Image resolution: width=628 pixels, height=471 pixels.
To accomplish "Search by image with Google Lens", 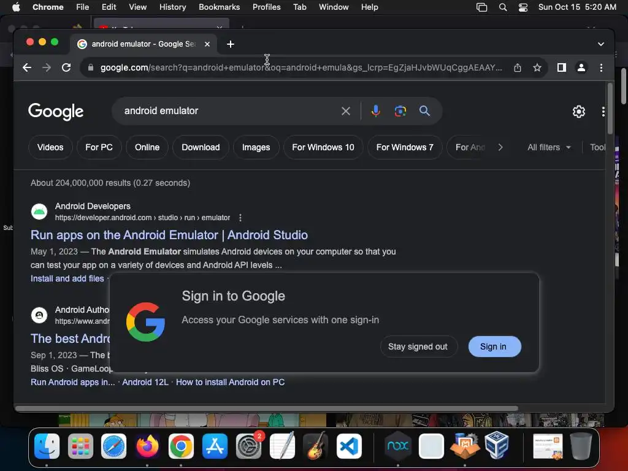I will 400,111.
